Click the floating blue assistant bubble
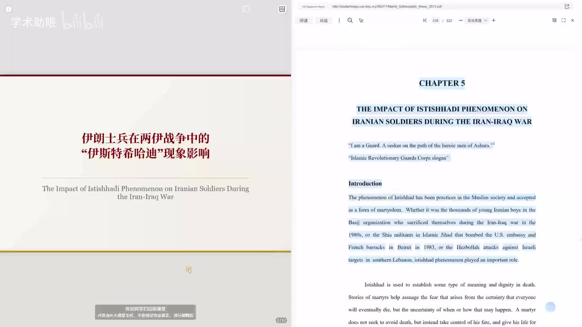Viewport: 582px width, 327px height. (x=550, y=307)
